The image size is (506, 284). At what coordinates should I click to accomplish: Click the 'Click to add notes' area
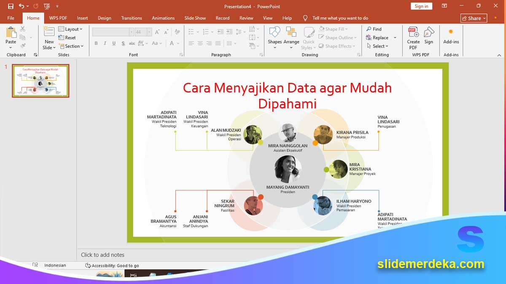[x=102, y=255]
